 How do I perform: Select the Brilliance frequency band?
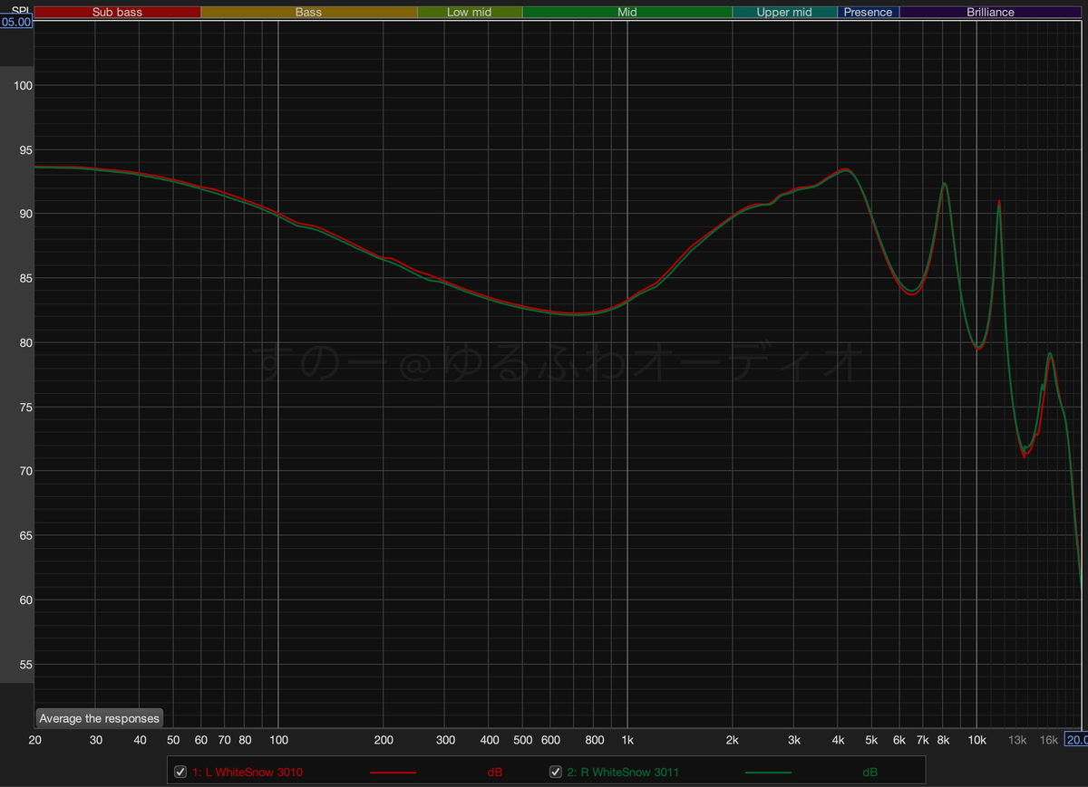991,13
